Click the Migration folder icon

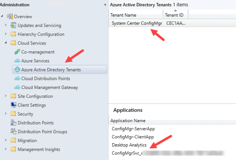[13, 140]
